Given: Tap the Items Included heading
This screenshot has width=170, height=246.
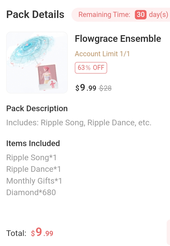Looking at the screenshot, I should pyautogui.click(x=33, y=143).
